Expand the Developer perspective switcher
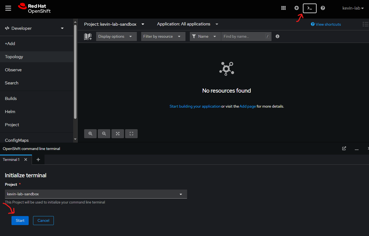Image resolution: width=369 pixels, height=236 pixels. point(34,28)
